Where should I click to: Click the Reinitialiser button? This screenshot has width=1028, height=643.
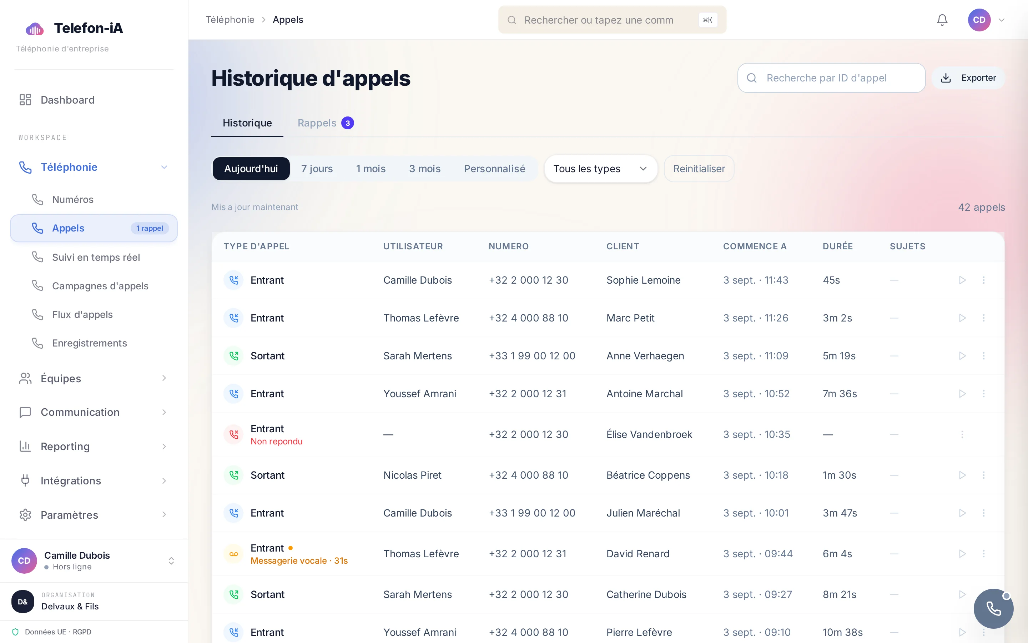[699, 169]
